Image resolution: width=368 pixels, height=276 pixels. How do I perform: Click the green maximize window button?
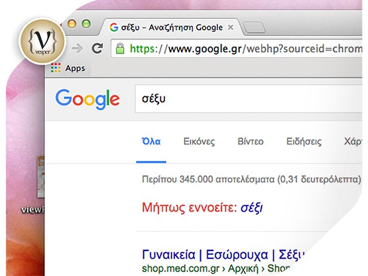[x=86, y=24]
